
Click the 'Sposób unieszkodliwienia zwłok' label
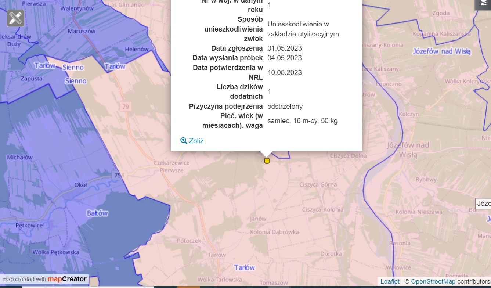234,29
